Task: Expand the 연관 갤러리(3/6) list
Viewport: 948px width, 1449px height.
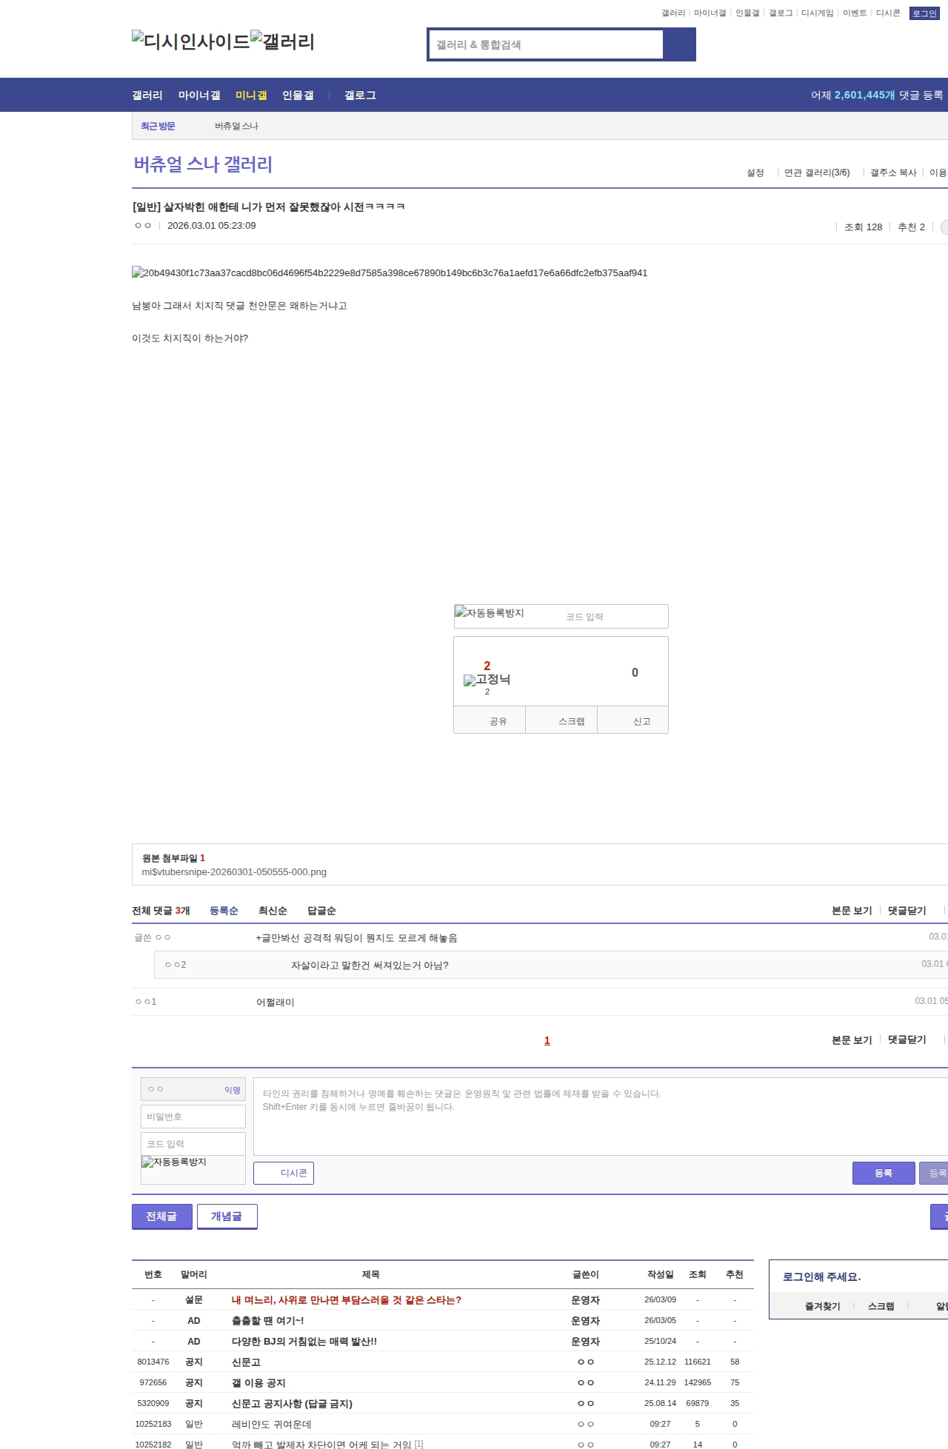Action: click(817, 173)
